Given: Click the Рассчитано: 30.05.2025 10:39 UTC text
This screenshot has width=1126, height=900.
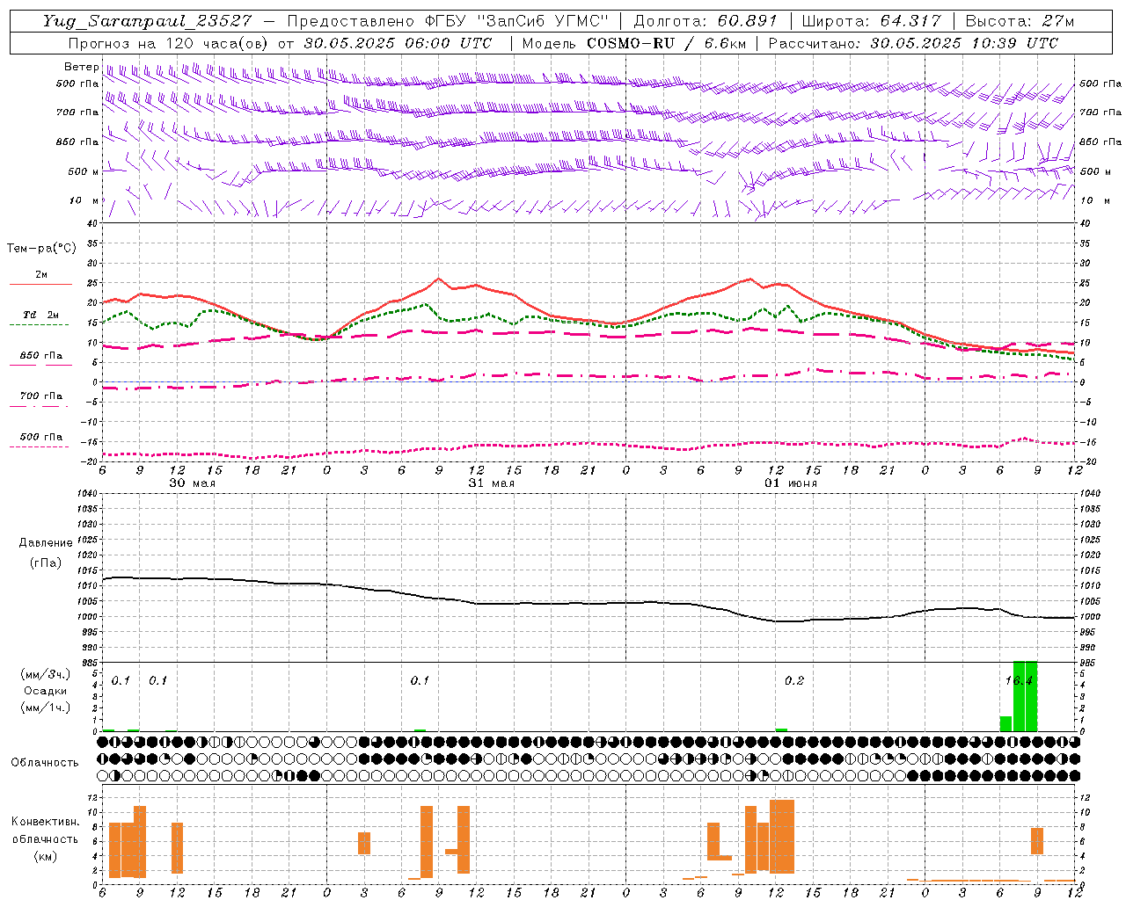Looking at the screenshot, I should (913, 43).
